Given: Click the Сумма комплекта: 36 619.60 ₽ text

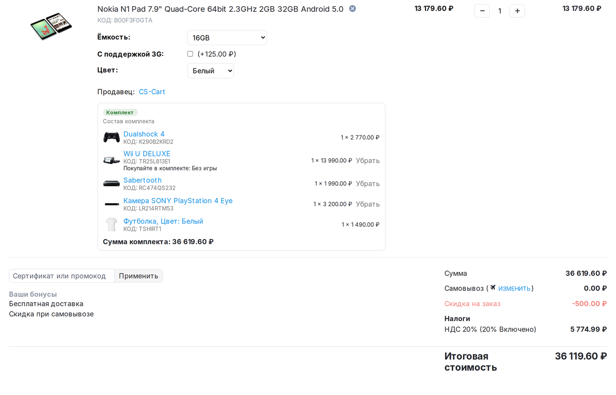Looking at the screenshot, I should (158, 242).
